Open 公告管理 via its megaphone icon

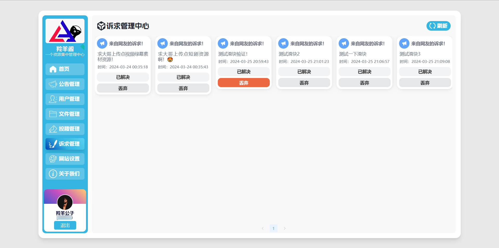click(x=53, y=84)
